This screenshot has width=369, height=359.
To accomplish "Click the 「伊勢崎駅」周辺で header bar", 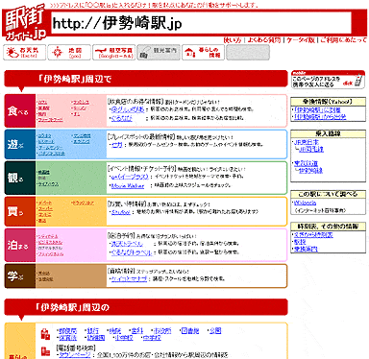I will click(x=146, y=79).
